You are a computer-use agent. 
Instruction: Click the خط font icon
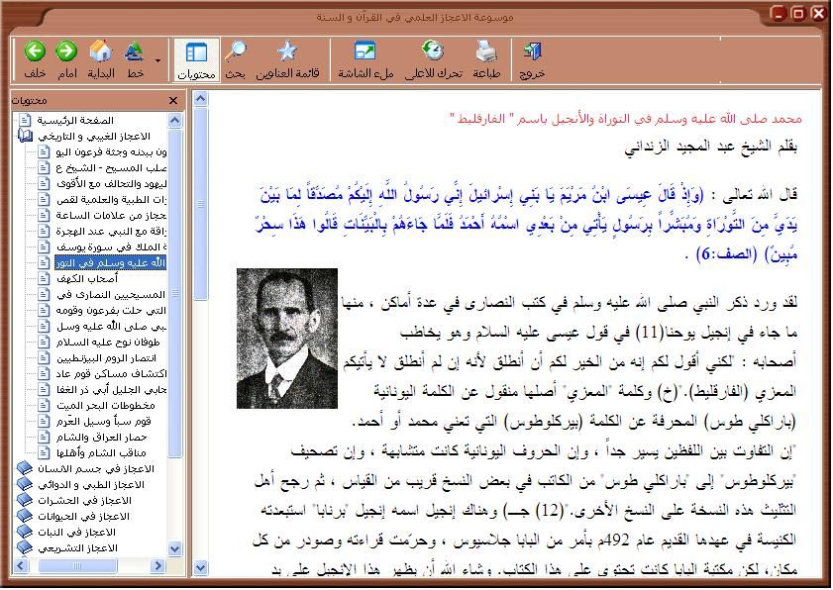pos(135,50)
